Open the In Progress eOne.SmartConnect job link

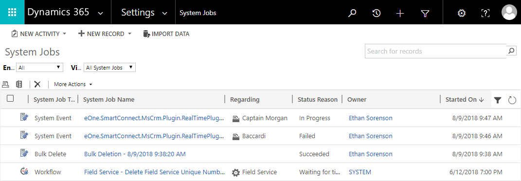pos(154,118)
